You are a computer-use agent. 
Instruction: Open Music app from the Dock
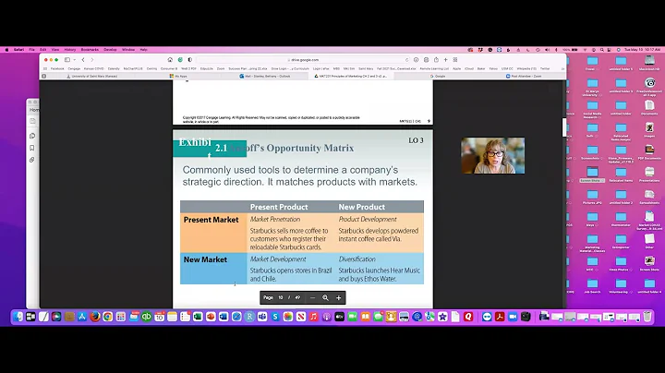pyautogui.click(x=314, y=317)
